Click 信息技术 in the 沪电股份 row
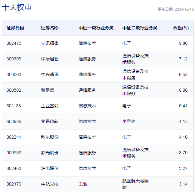Viewport: 195px width, 194px height. point(87,168)
